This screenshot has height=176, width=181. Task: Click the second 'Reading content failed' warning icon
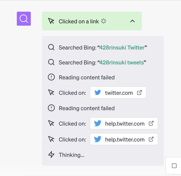tap(51, 108)
